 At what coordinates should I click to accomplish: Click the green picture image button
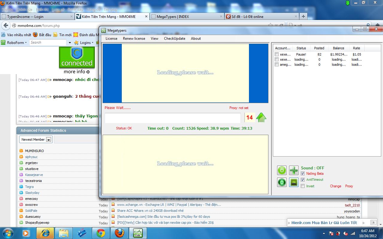(x=294, y=182)
